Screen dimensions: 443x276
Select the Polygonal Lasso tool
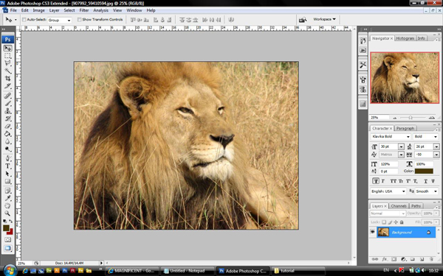pyautogui.click(x=7, y=63)
